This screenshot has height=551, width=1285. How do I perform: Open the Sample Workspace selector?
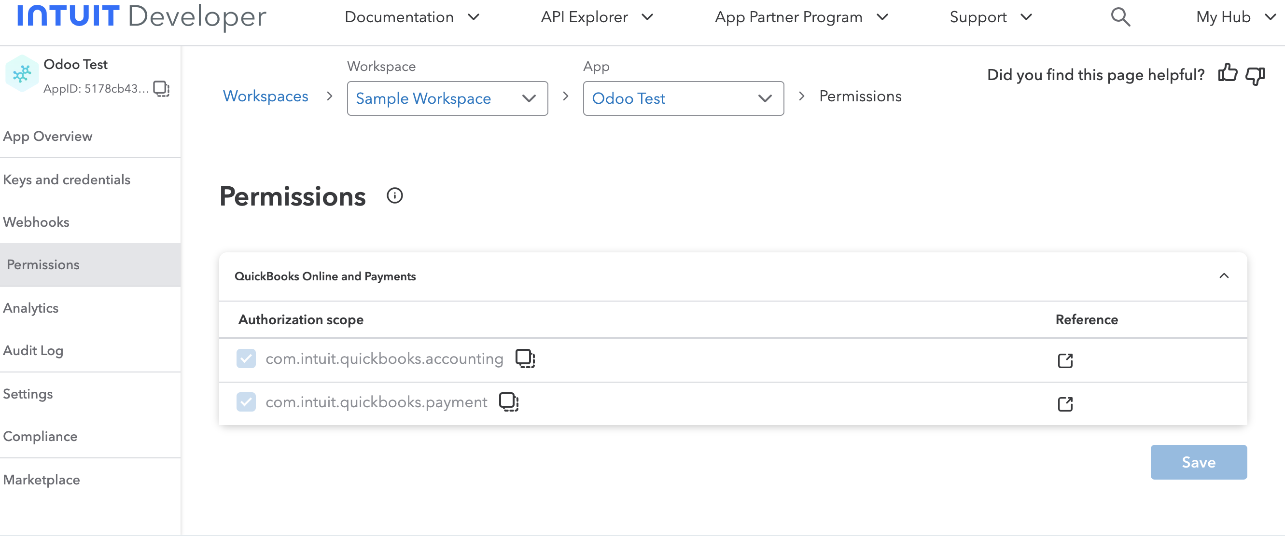pos(447,98)
